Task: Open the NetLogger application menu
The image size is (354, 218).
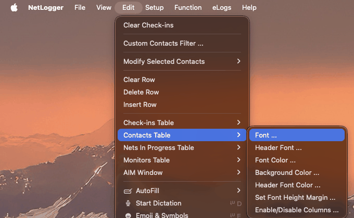Action: coord(46,8)
